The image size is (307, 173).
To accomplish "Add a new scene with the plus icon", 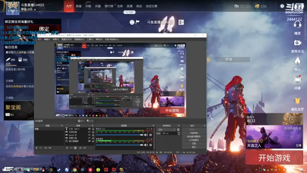I will point(36,148).
